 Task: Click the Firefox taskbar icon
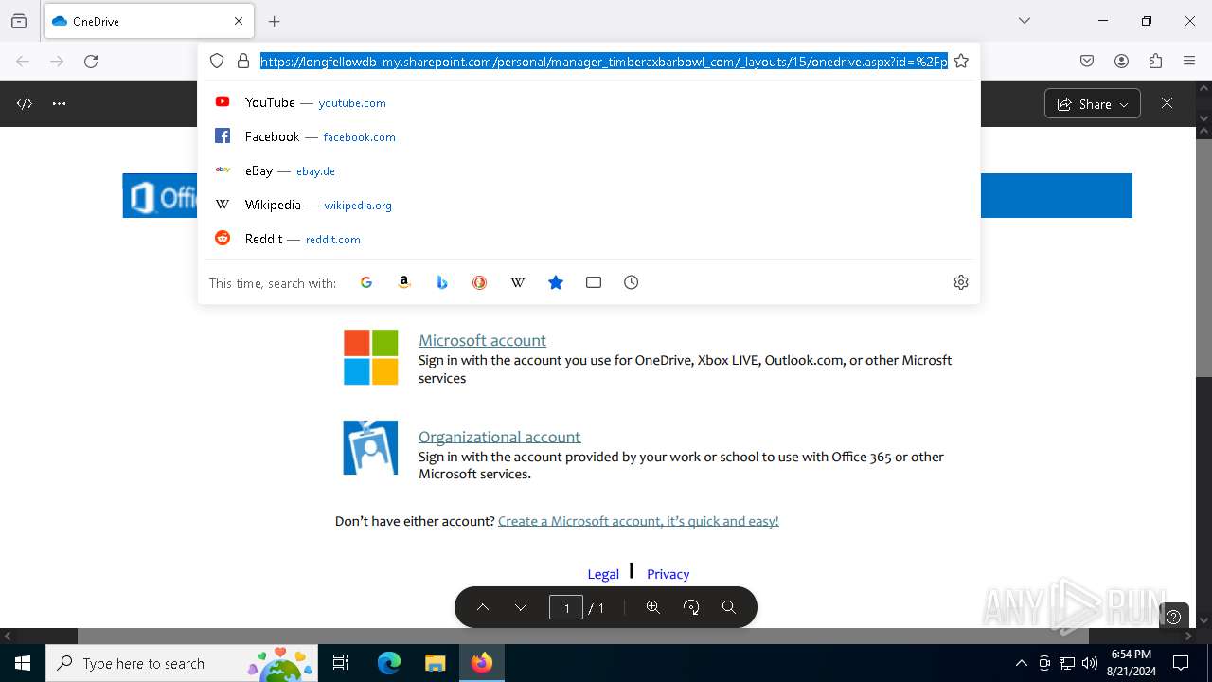[x=482, y=663]
